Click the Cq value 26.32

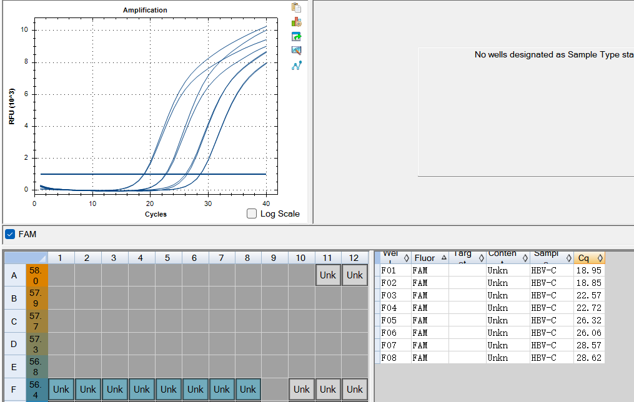coord(589,320)
